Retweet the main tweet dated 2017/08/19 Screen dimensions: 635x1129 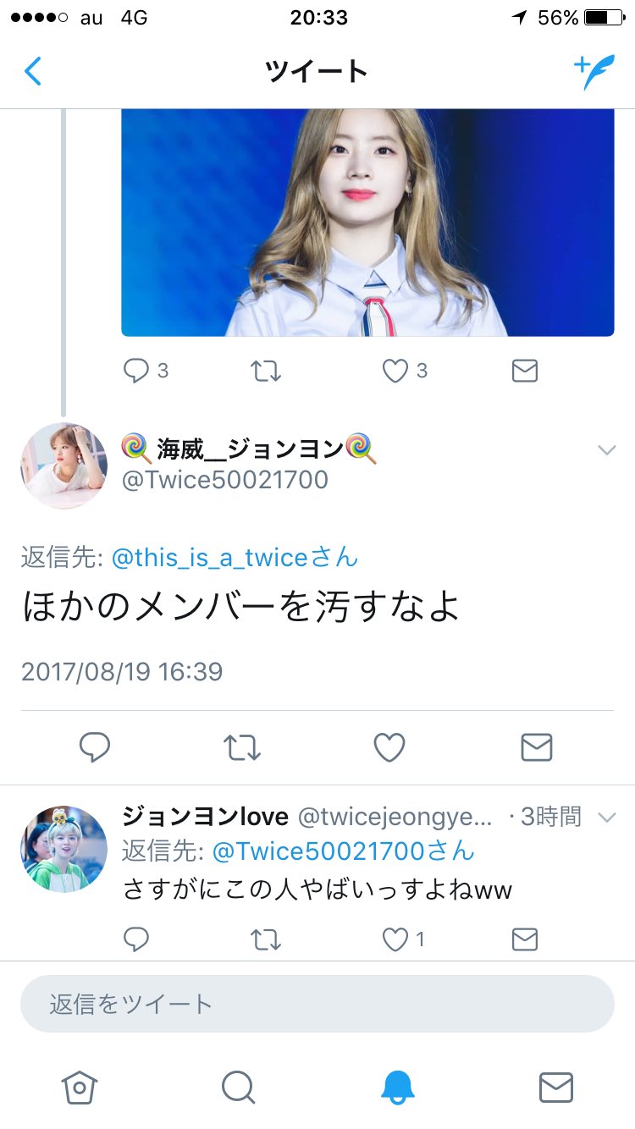[x=242, y=747]
